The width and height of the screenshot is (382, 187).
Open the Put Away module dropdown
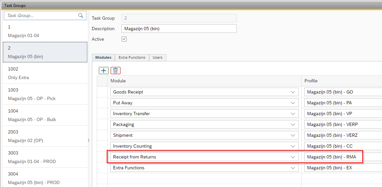pos(293,103)
